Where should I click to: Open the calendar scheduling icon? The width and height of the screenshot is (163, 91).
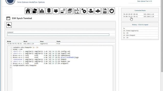[x=70, y=11]
